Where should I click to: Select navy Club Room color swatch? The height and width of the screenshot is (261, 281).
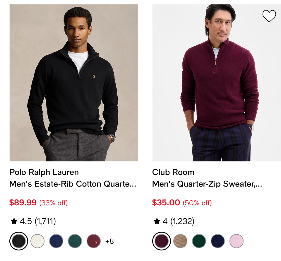click(x=218, y=241)
